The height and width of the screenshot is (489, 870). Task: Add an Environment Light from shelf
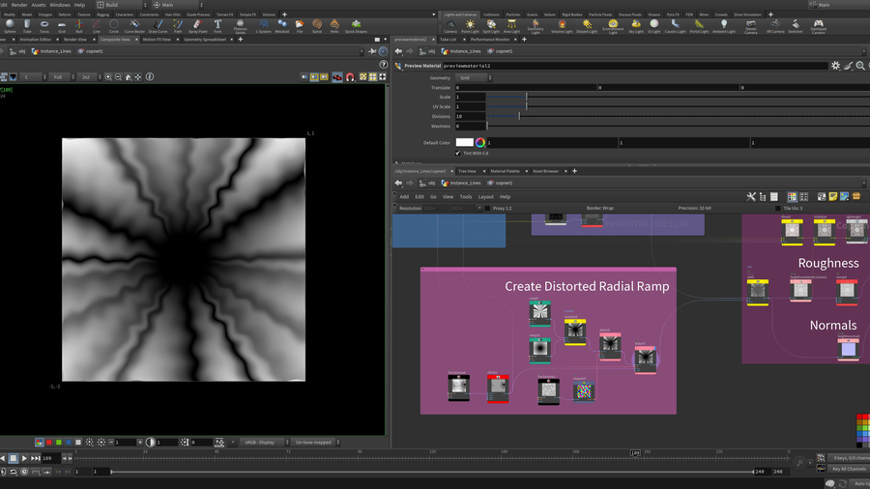pos(613,27)
